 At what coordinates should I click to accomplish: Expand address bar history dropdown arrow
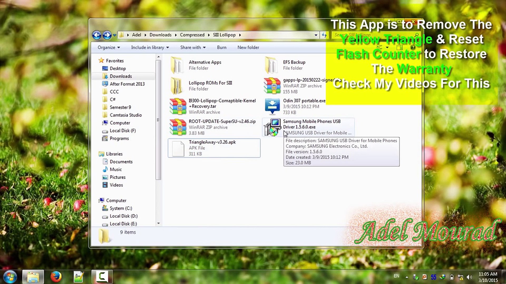click(x=316, y=35)
